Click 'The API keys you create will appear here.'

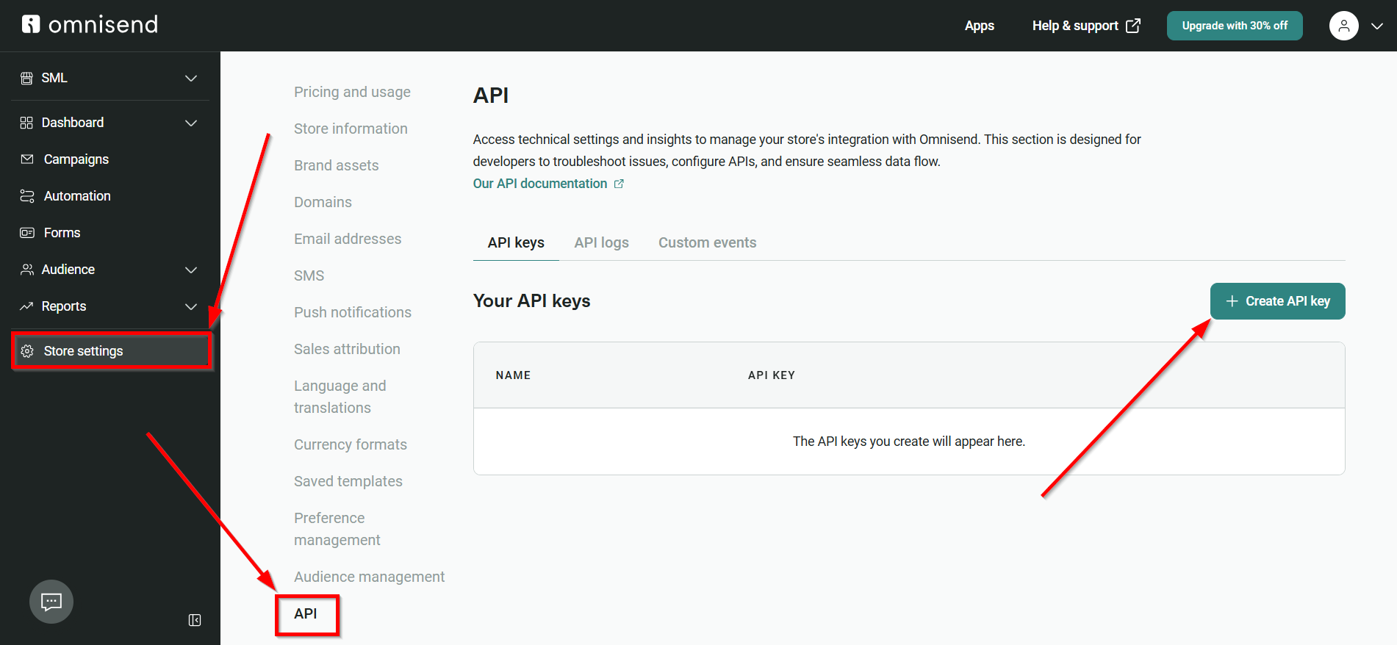pyautogui.click(x=909, y=442)
